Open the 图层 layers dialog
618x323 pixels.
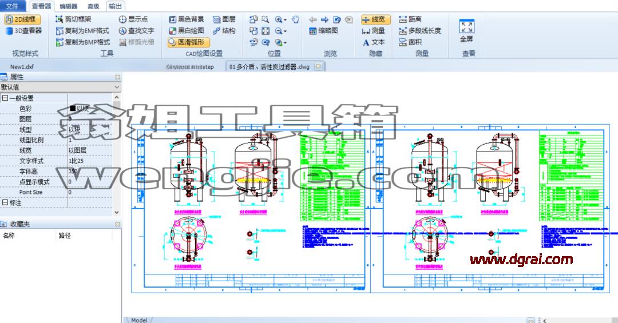click(x=224, y=19)
